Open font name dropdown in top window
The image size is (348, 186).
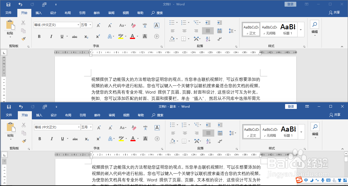78,25
